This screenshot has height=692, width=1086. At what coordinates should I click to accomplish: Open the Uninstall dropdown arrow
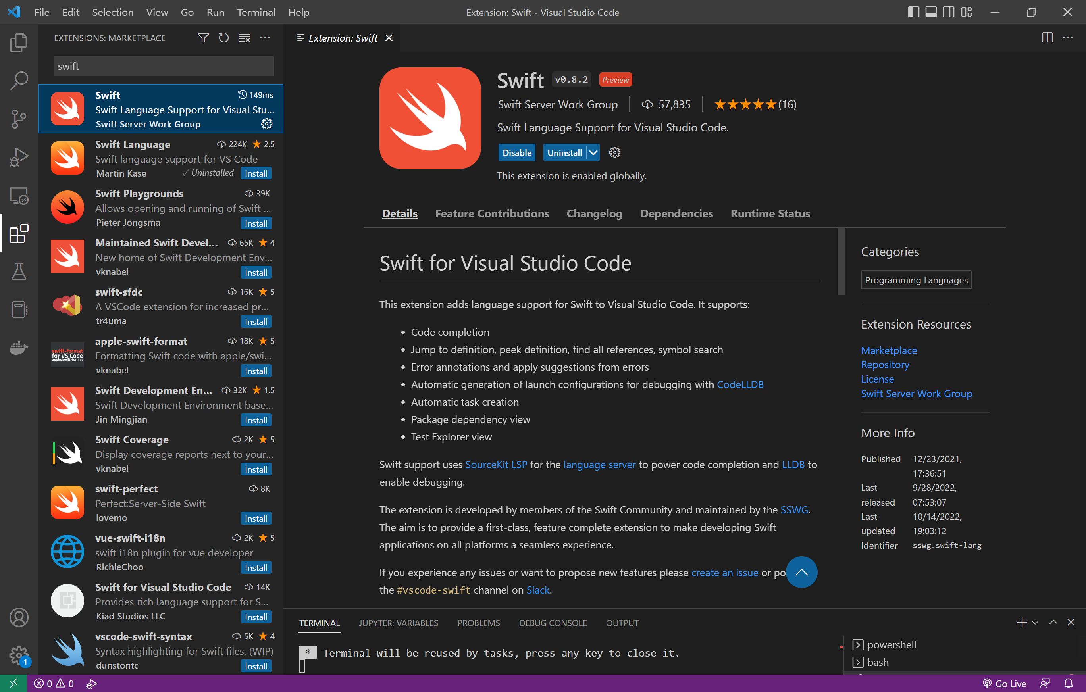593,152
